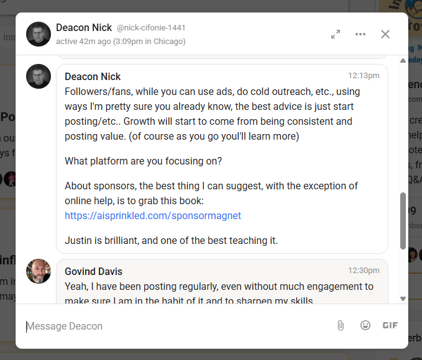Click Govind Davis sender name in message
This screenshot has width=422, height=360.
tap(93, 271)
